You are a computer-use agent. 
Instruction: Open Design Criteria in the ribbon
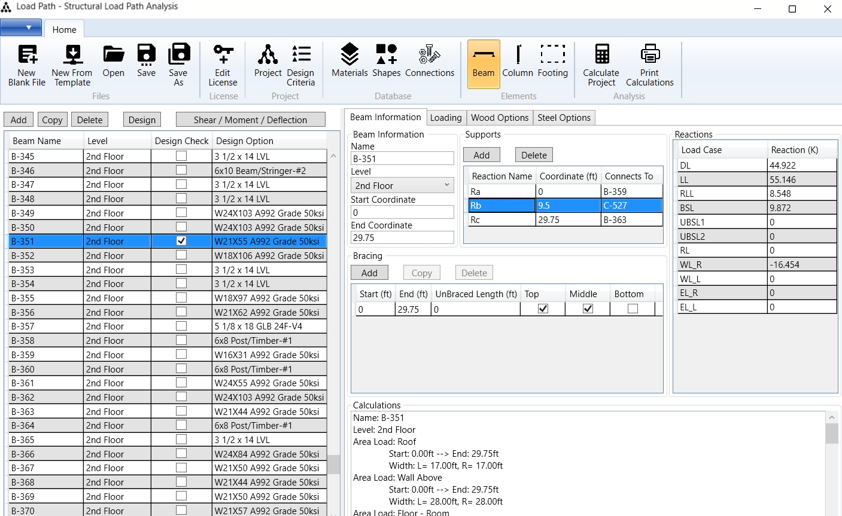click(300, 55)
